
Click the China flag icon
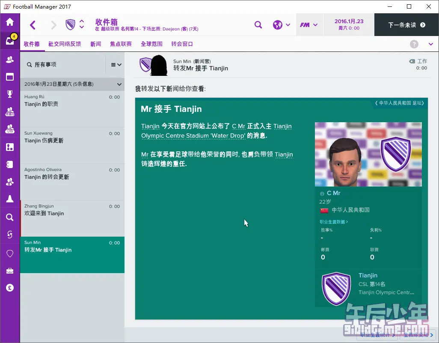pos(324,210)
